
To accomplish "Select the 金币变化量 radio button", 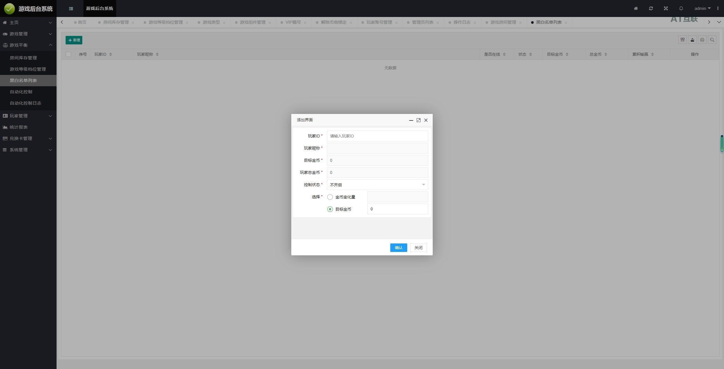I will pos(330,197).
